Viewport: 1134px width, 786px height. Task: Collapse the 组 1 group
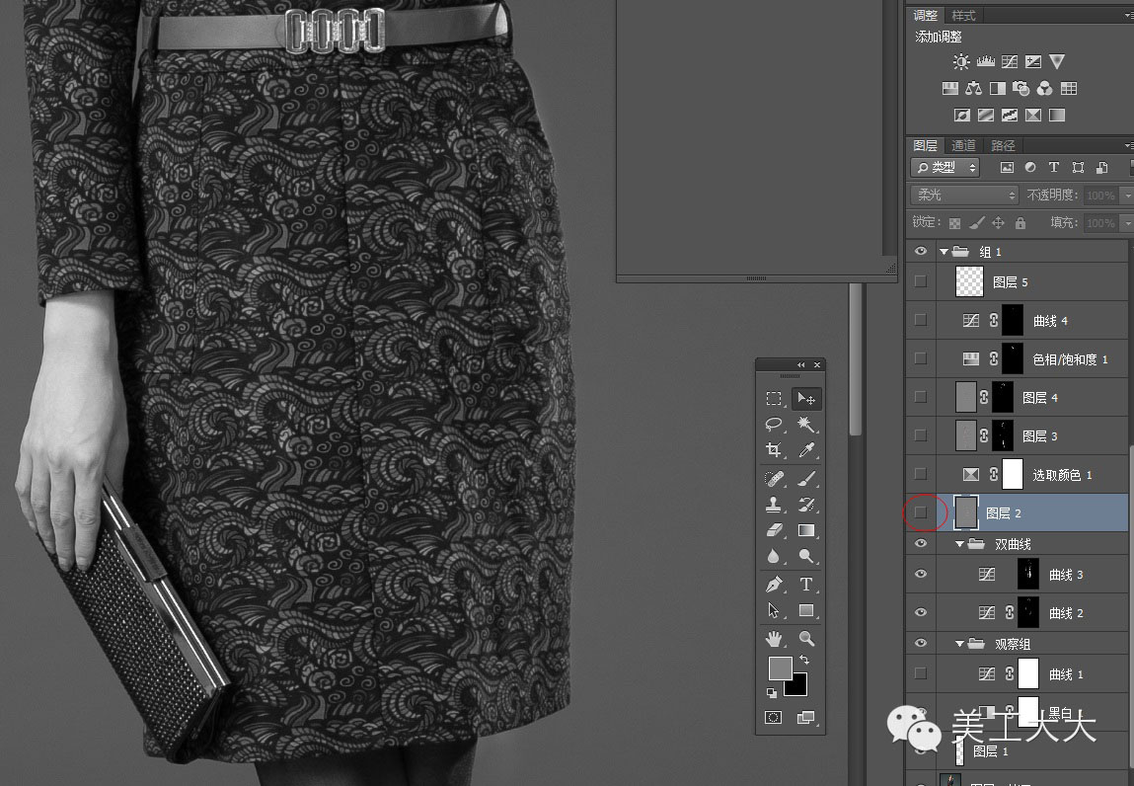tap(944, 252)
